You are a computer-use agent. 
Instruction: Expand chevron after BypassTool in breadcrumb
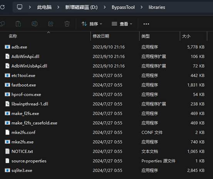tap(141, 7)
